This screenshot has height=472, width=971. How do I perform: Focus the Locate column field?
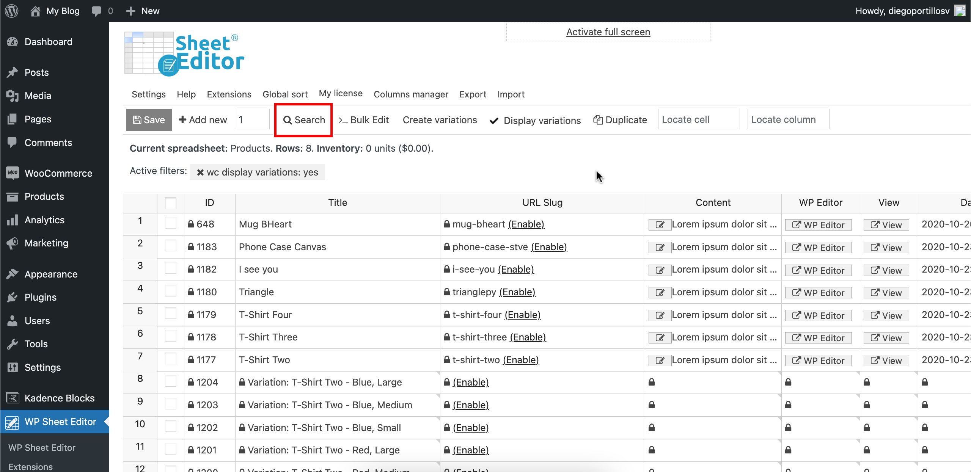(788, 119)
